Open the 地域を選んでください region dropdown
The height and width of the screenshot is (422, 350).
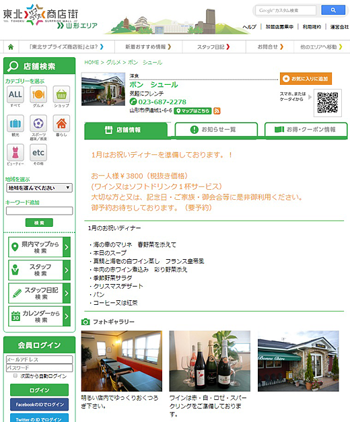pyautogui.click(x=39, y=188)
